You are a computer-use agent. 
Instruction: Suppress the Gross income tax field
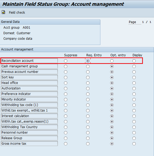[x=66, y=144]
